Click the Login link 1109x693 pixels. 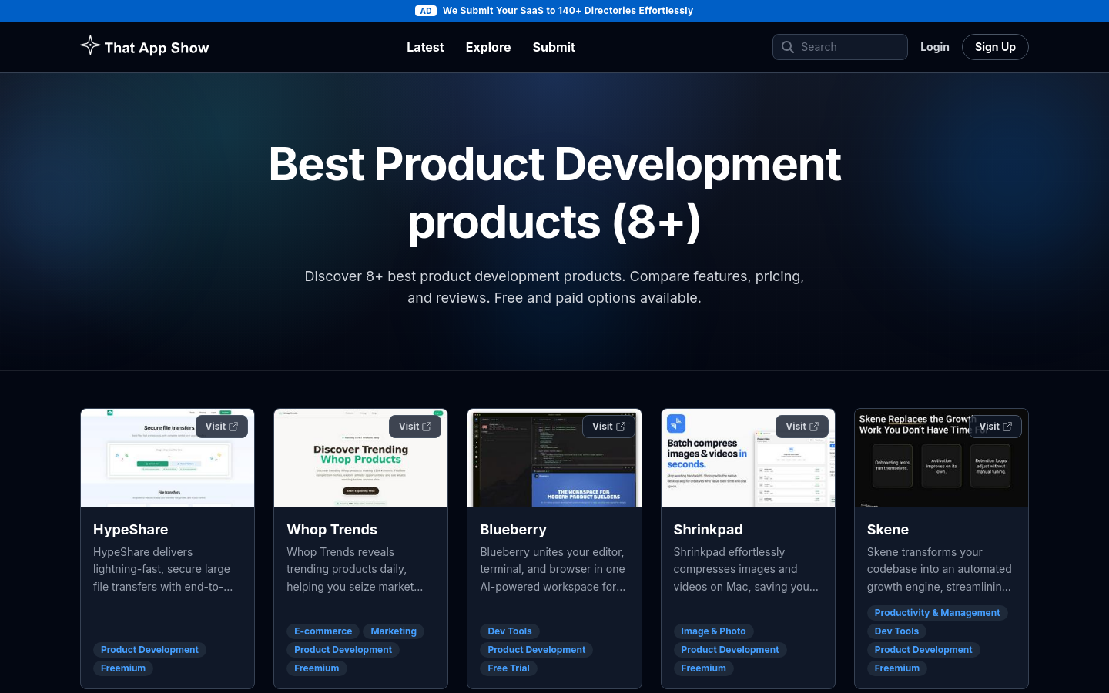934,47
